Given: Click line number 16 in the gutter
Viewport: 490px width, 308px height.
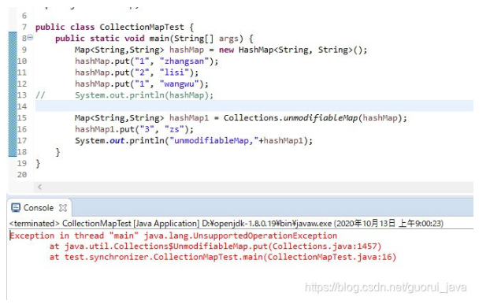Looking at the screenshot, I should click(x=22, y=129).
